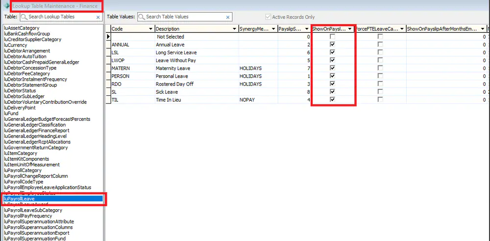This screenshot has width=490, height=241.
Task: Select luDeliveryPoint lookup table
Action: [20, 108]
